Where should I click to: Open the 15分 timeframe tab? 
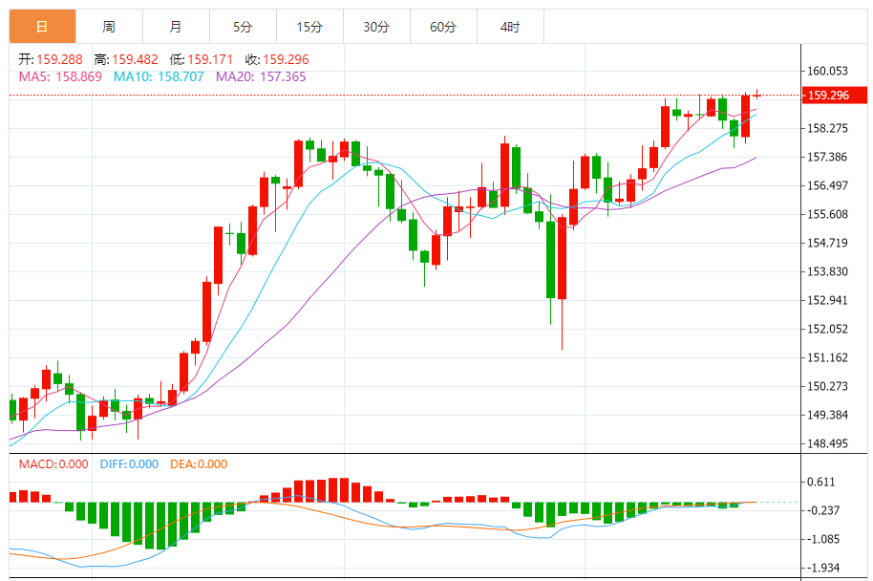(x=309, y=26)
